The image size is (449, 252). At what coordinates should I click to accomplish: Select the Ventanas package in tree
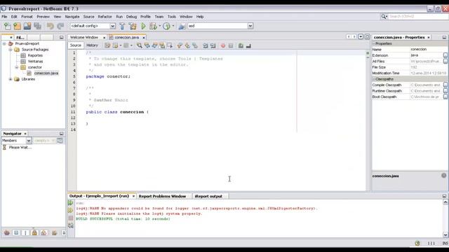pyautogui.click(x=35, y=62)
